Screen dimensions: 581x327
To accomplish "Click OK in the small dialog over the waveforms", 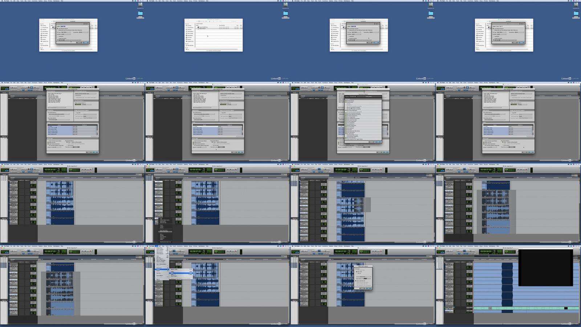I will (369, 288).
